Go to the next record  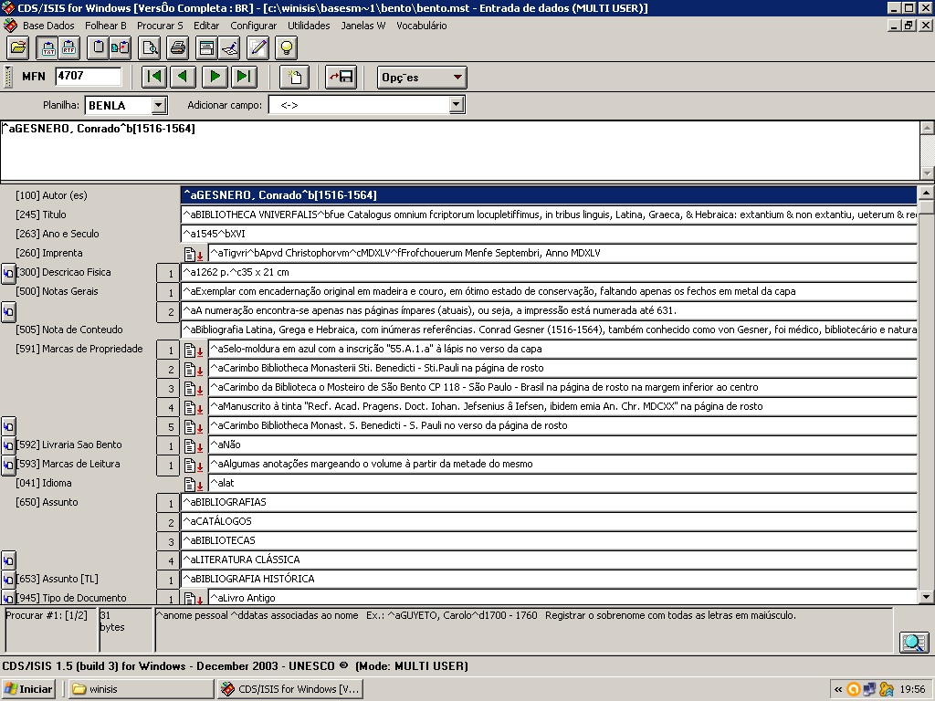click(x=215, y=77)
